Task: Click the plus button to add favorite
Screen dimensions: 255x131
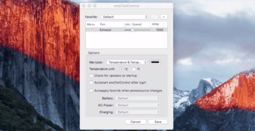Action: [x=164, y=17]
